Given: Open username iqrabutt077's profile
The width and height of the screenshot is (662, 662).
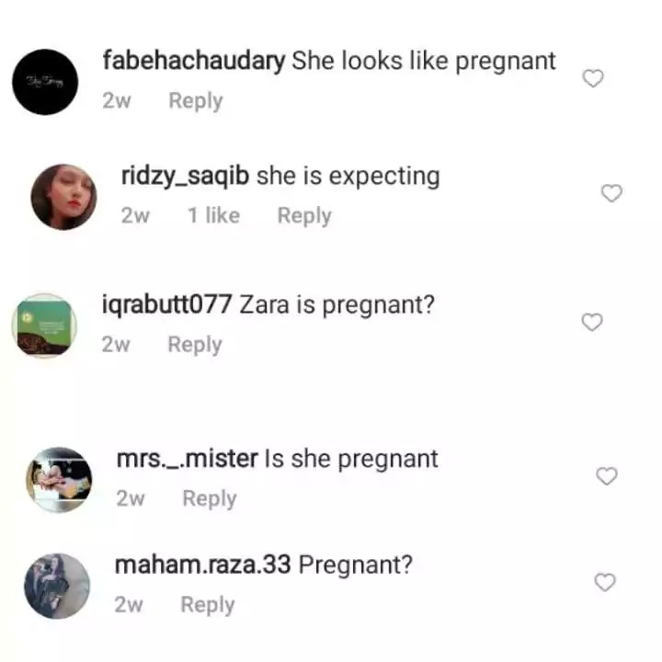Looking at the screenshot, I should pos(166,304).
